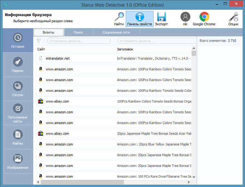Choose the Google Chrome browser icon

204,19
